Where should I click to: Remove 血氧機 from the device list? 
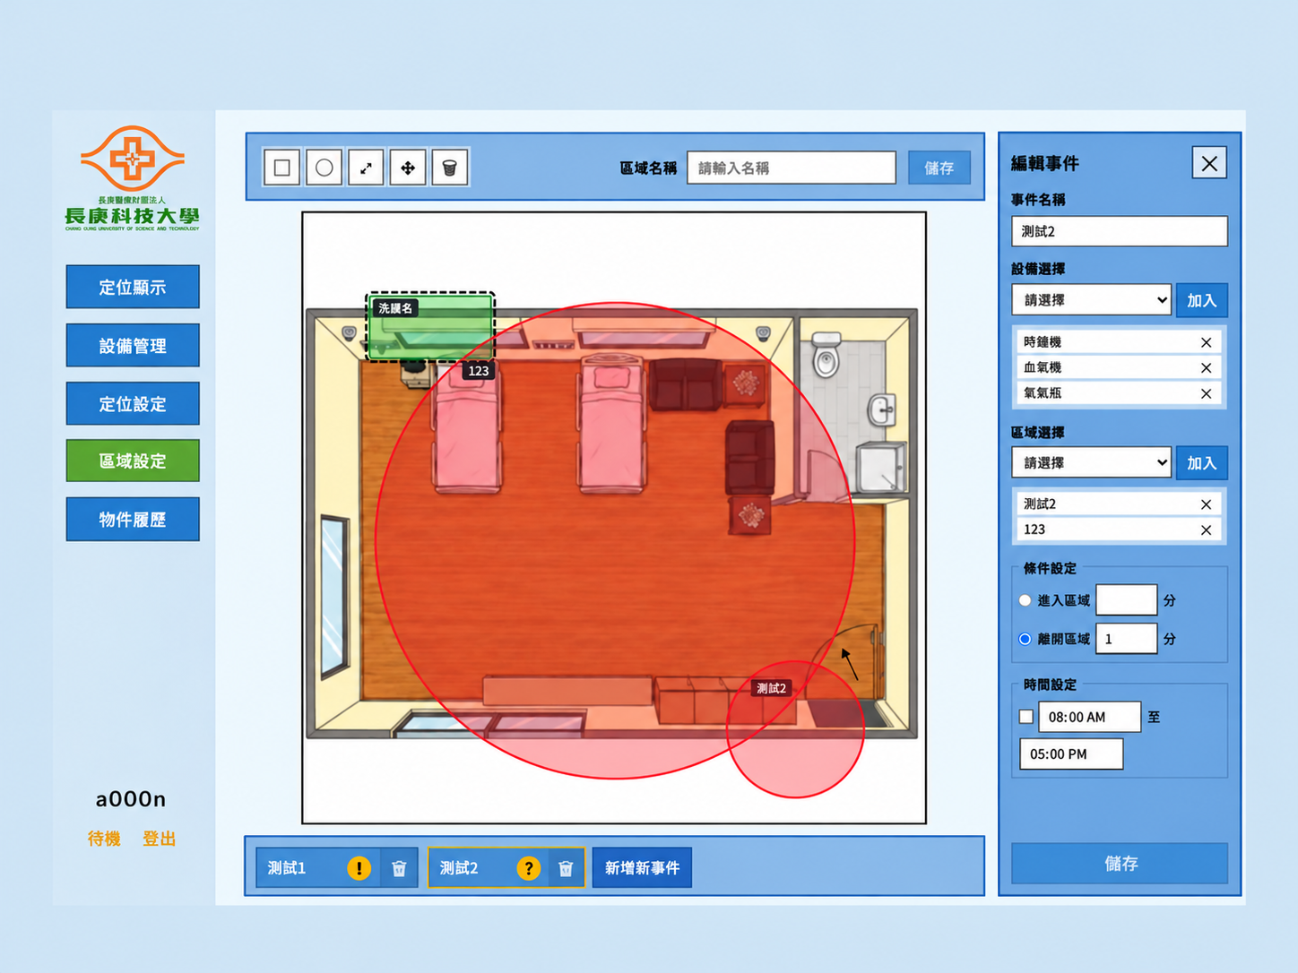[x=1206, y=367]
